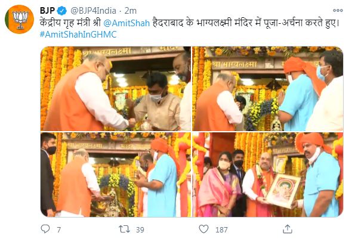The image size is (352, 239).
Task: Click the blue verified badge
Action: pyautogui.click(x=61, y=11)
